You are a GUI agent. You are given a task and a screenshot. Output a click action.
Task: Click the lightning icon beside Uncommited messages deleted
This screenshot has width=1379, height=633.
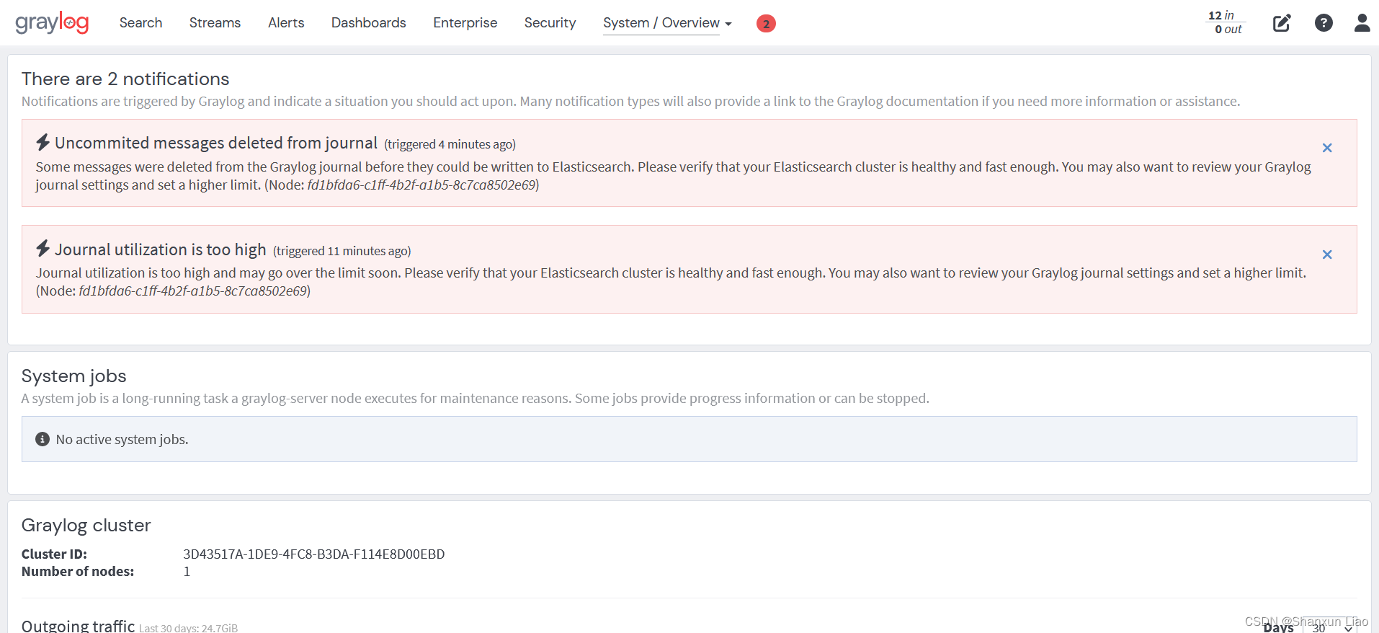click(x=43, y=142)
